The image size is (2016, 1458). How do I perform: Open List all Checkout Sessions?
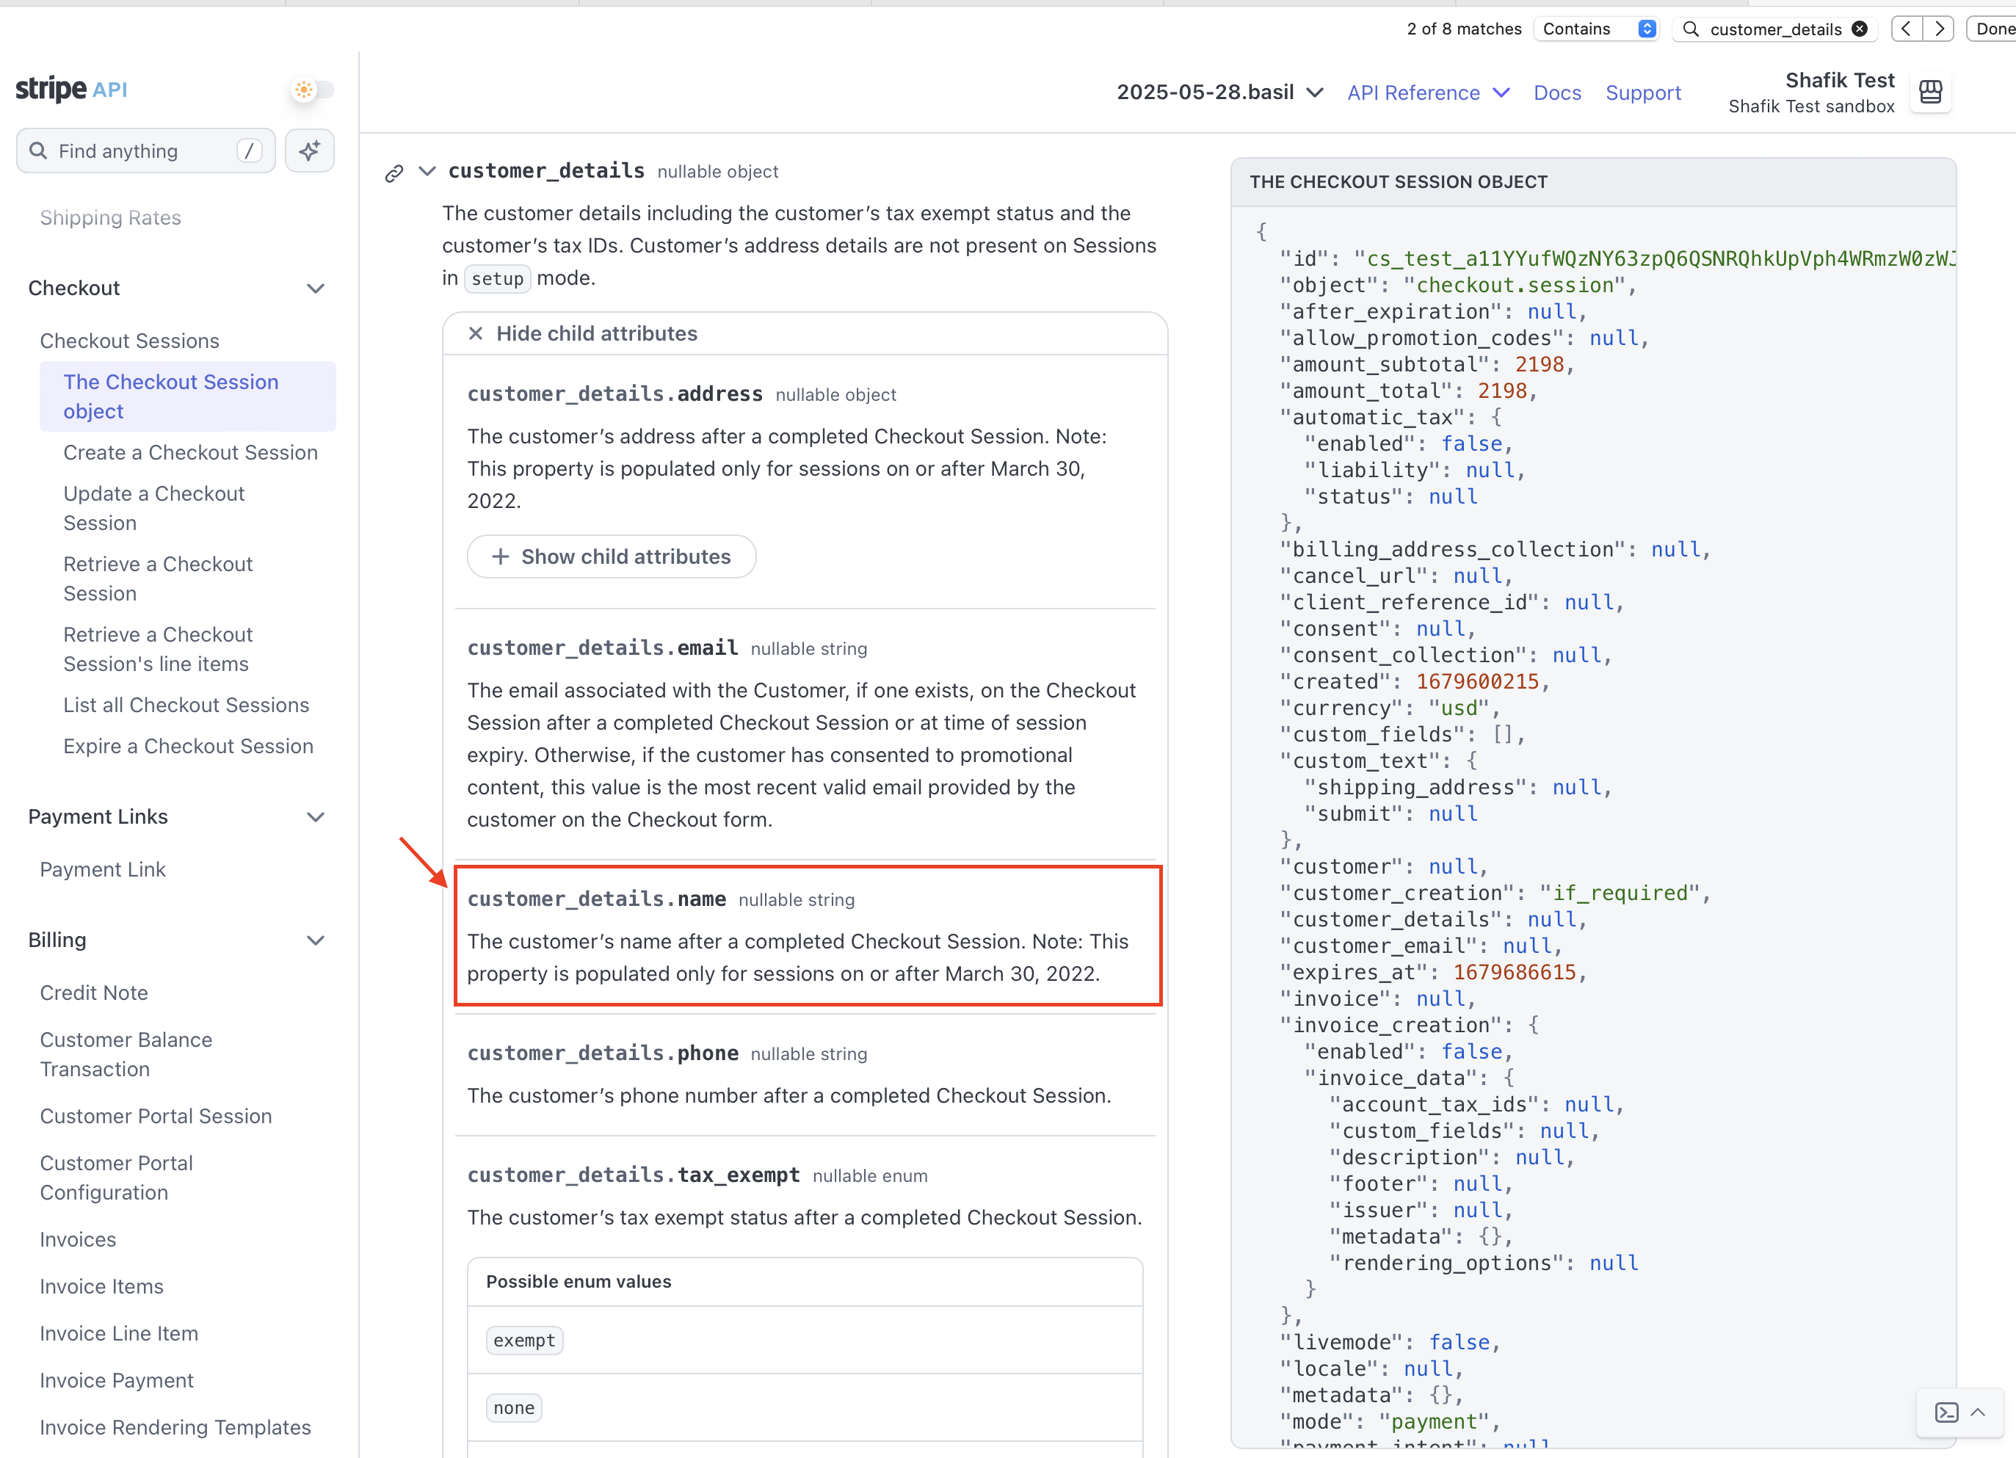tap(186, 705)
